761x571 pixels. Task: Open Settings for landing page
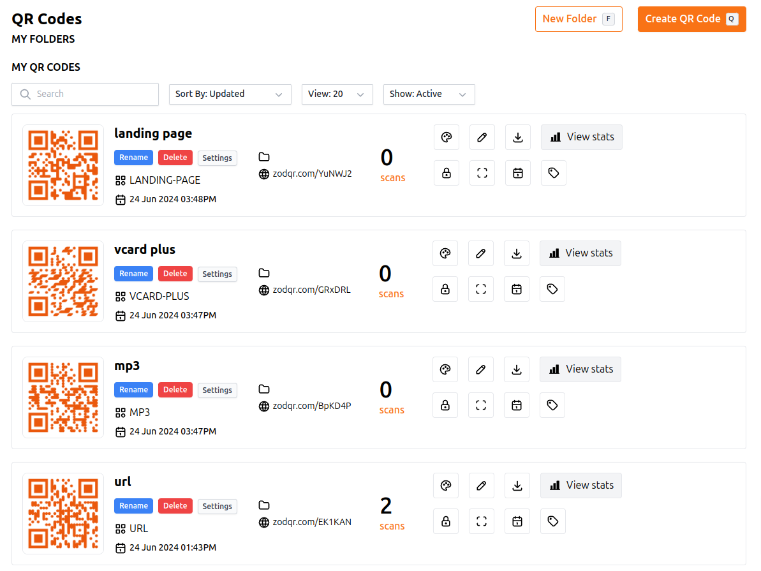(217, 158)
